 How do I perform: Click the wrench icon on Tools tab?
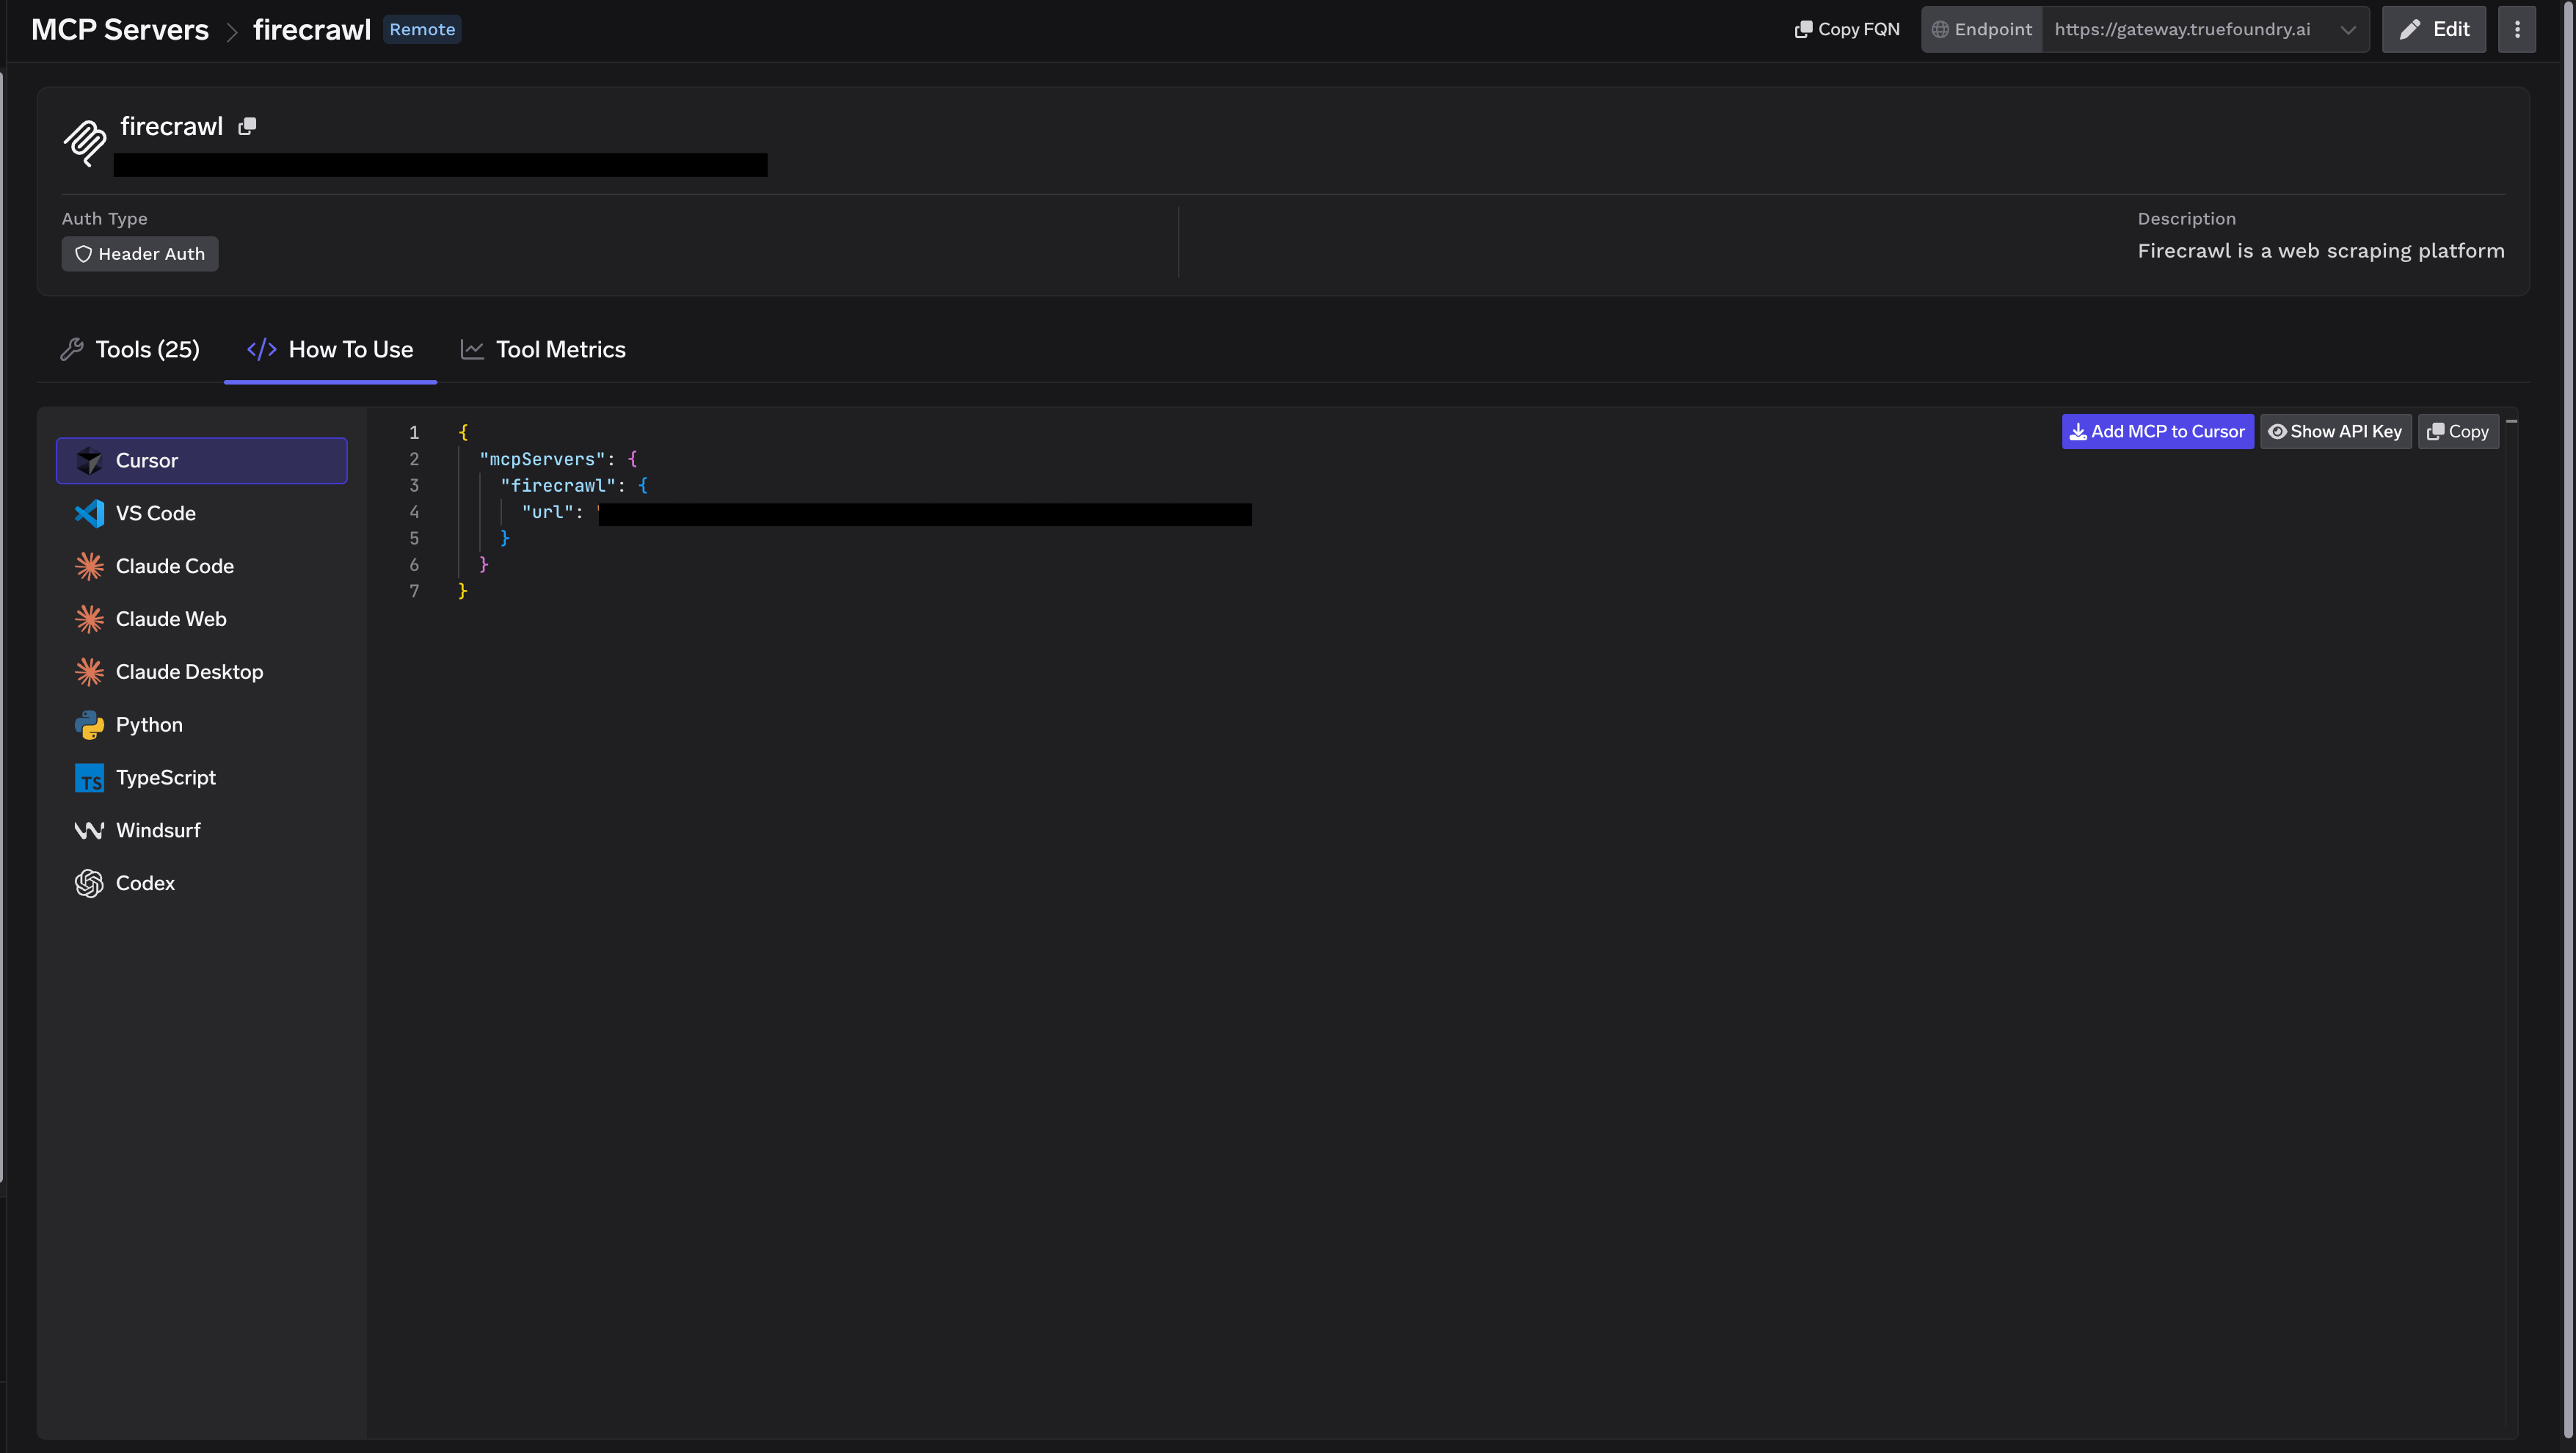coord(72,349)
